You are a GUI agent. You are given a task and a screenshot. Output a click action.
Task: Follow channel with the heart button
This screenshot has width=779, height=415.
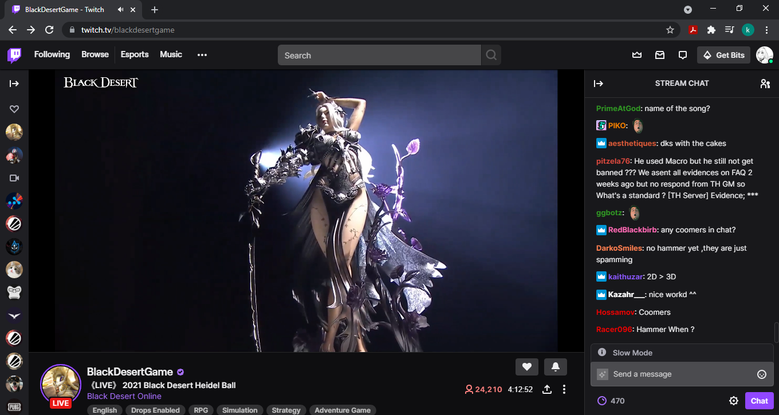(x=527, y=367)
